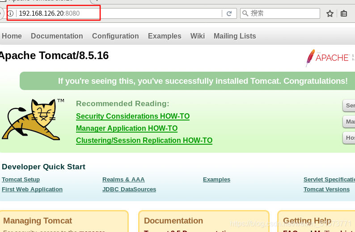Click the Managing Tomcat heading
This screenshot has width=355, height=232.
pos(38,221)
